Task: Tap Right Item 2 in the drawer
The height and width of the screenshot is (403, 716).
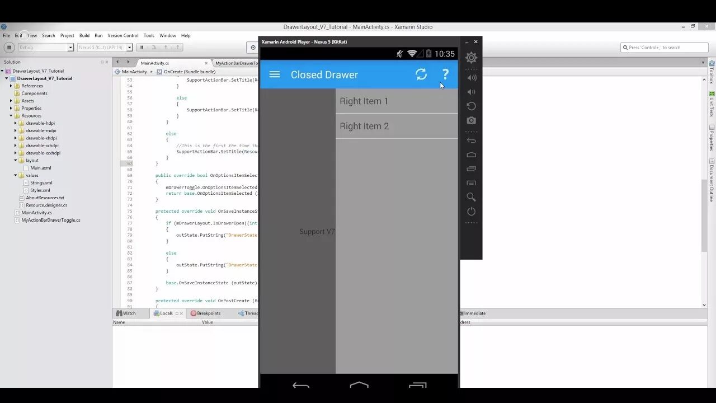Action: tap(397, 126)
